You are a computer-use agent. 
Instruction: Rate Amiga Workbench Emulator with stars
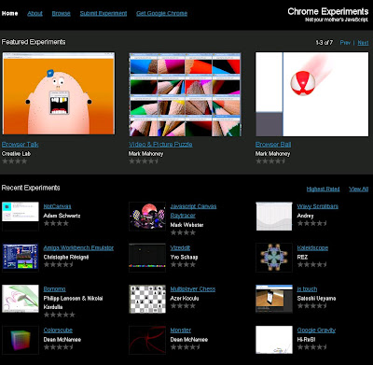tap(59, 264)
